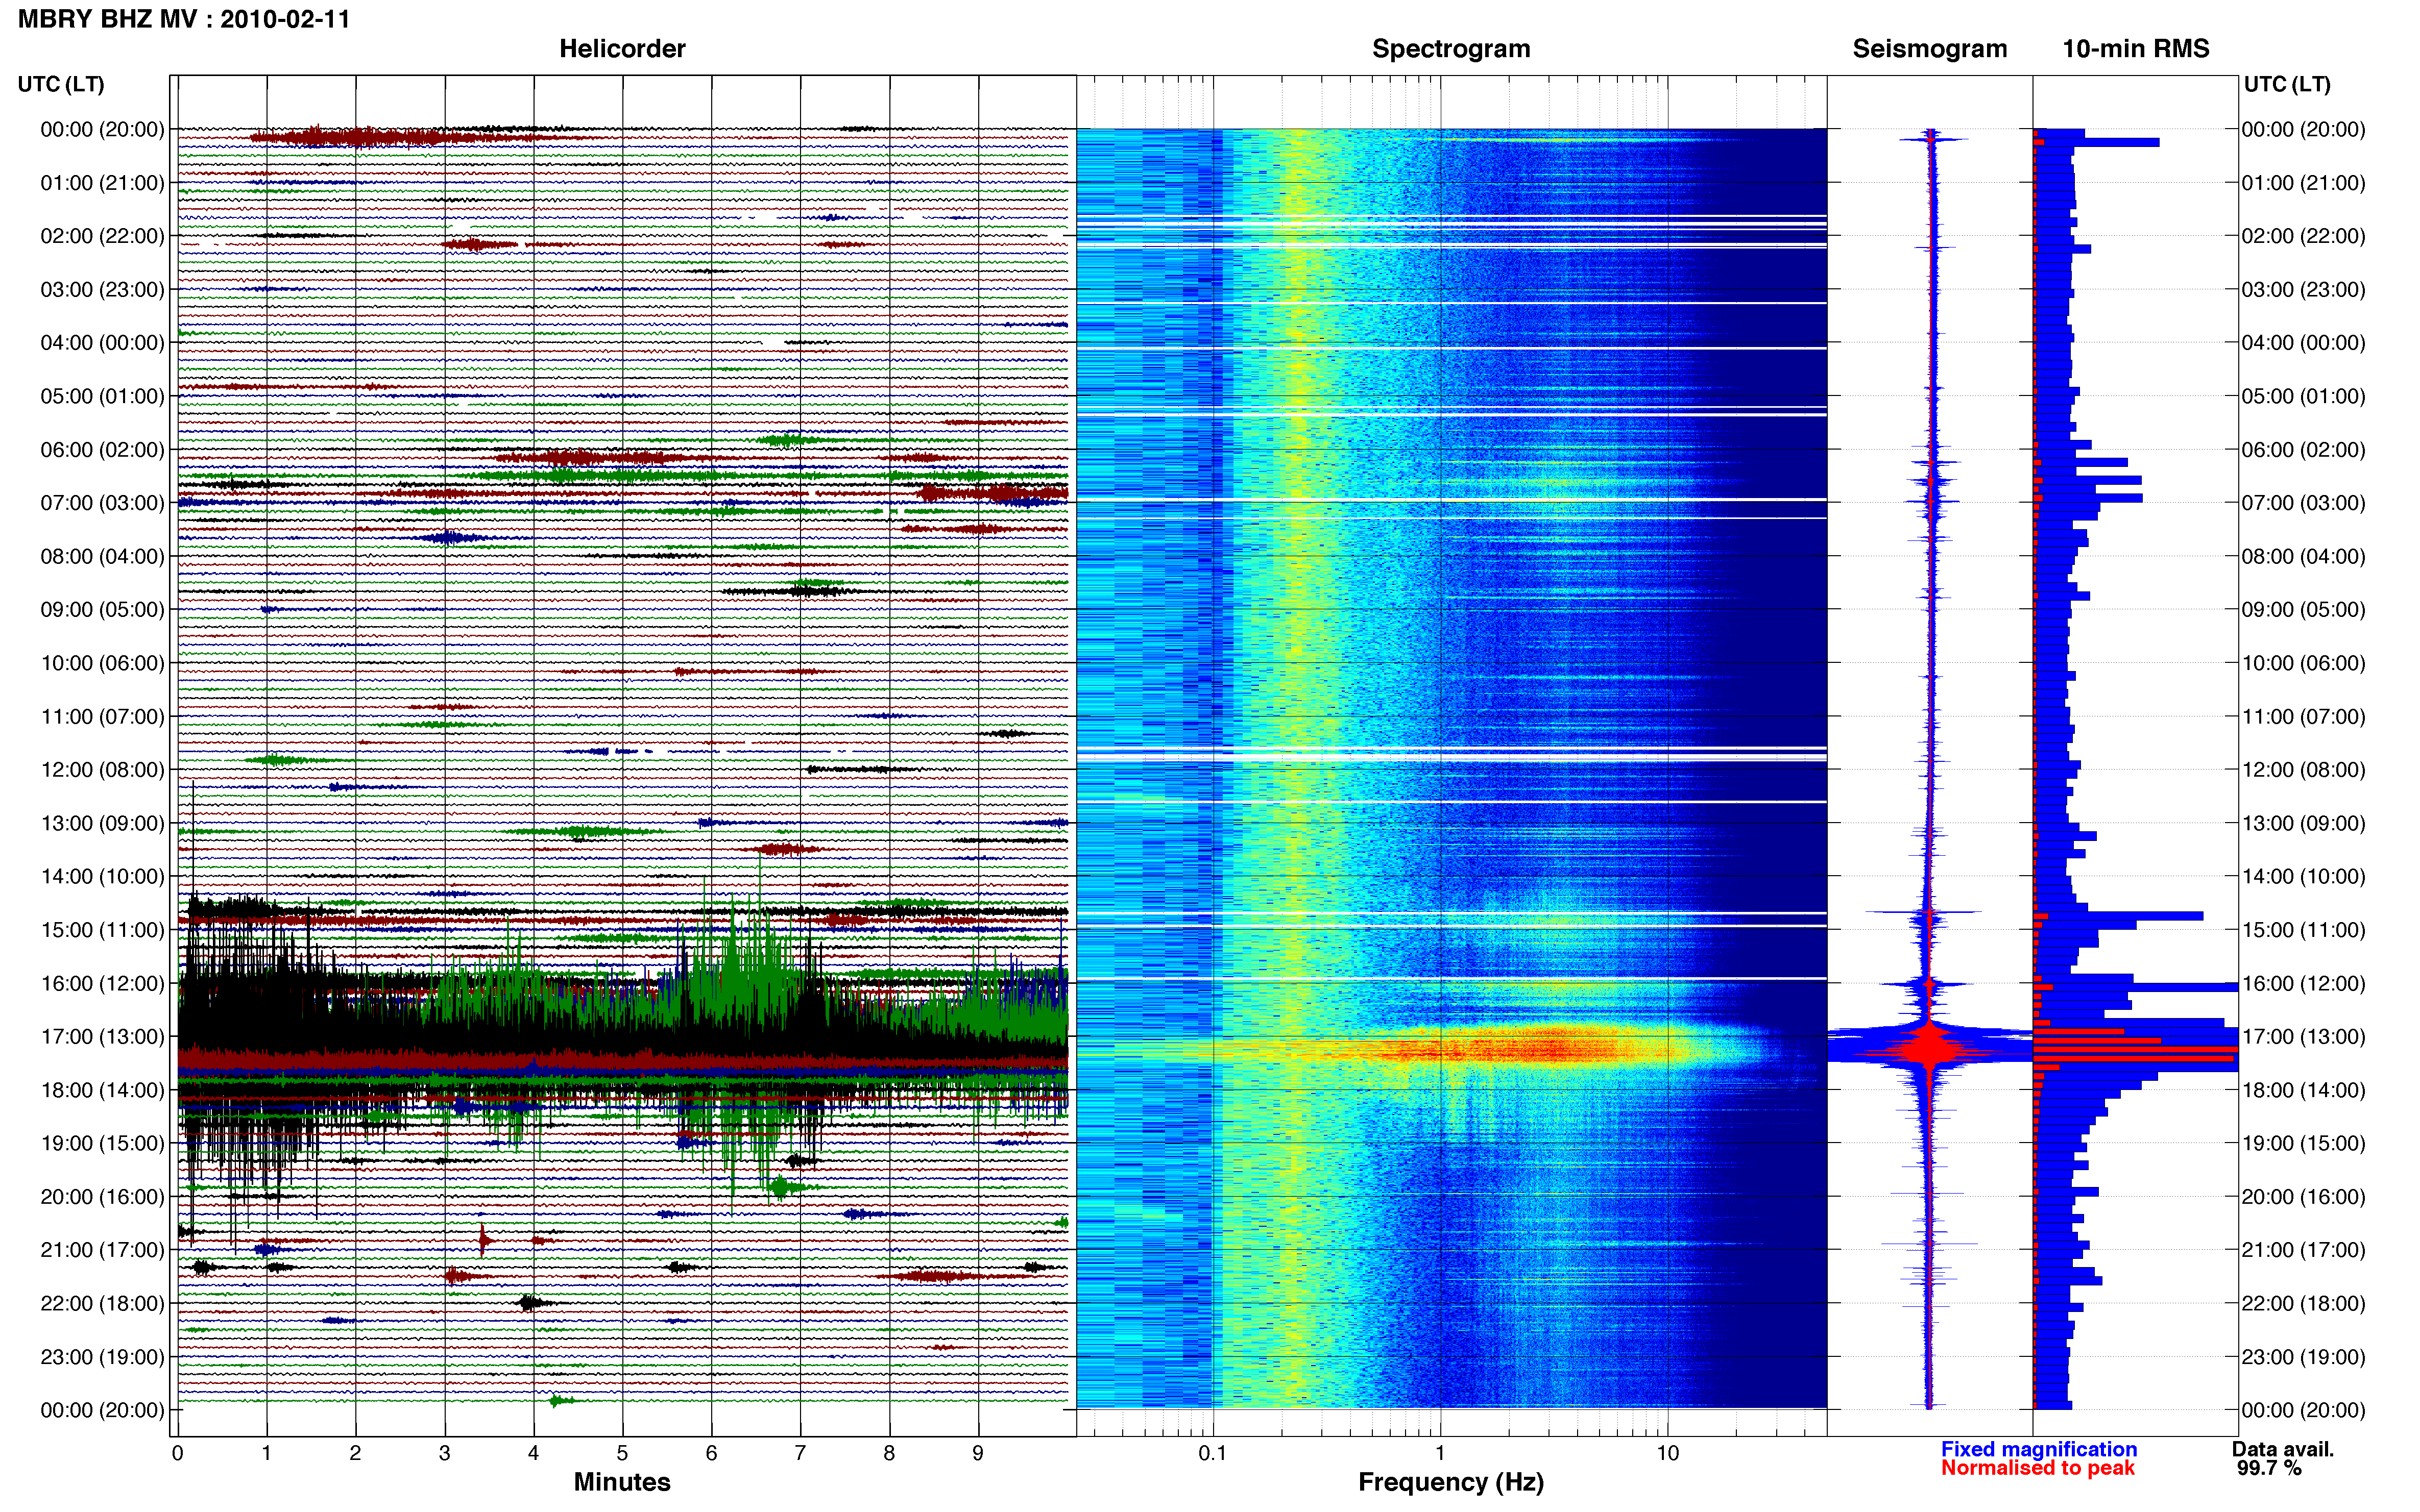
Task: Click the 'Data avail.' label
Action: point(2283,1449)
